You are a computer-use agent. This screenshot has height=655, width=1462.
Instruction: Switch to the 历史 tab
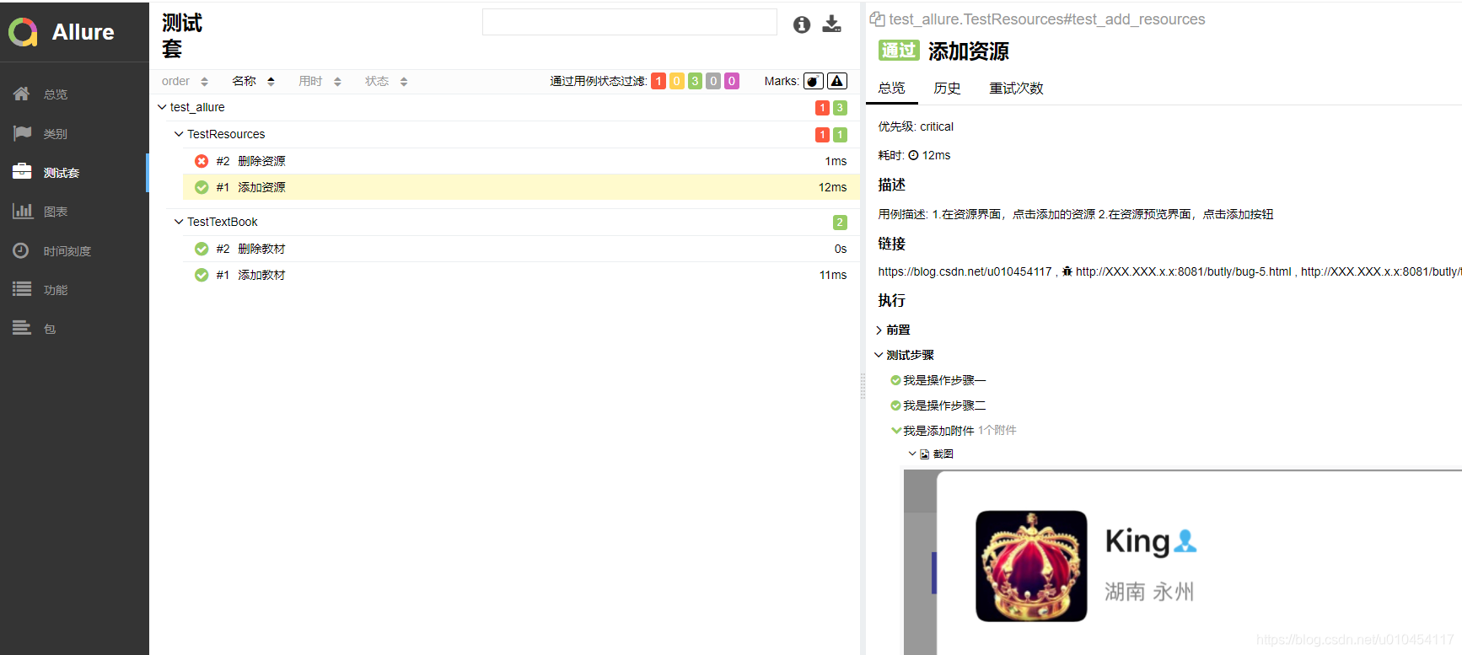(947, 88)
